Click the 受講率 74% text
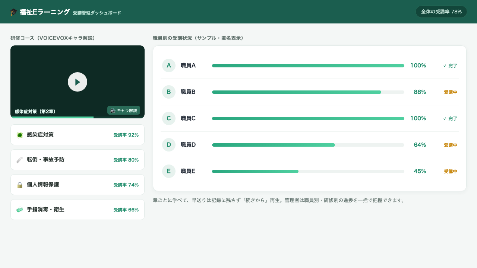 (x=126, y=185)
